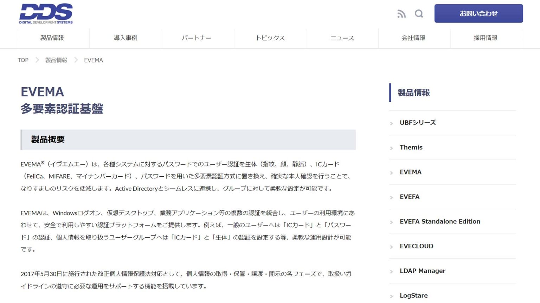Click the DDS logo
The width and height of the screenshot is (540, 303).
pos(46,13)
